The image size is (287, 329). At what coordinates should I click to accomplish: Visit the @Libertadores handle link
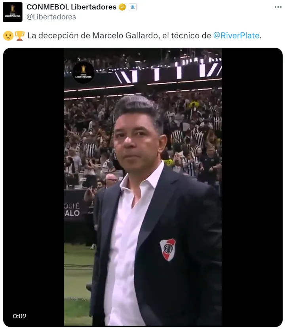pyautogui.click(x=51, y=17)
